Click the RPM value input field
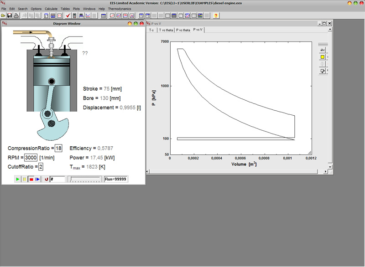This screenshot has width=365, height=267. tap(31, 157)
